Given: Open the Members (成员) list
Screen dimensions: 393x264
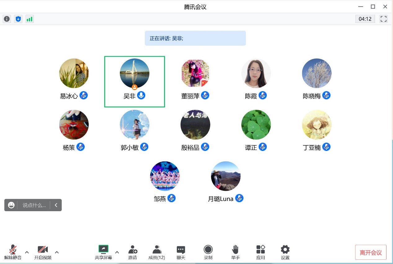Looking at the screenshot, I should (157, 252).
